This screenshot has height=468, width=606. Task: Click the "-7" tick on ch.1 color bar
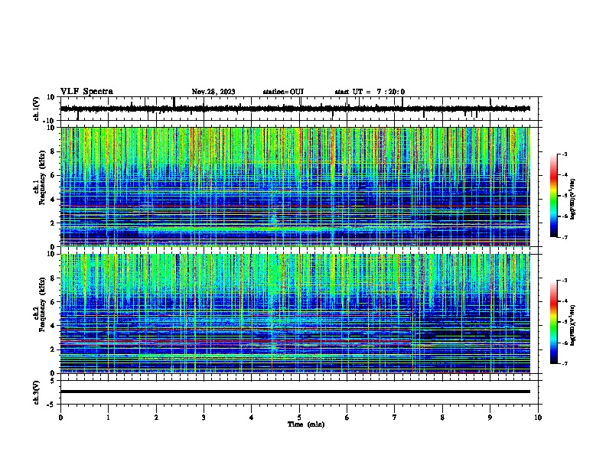(564, 237)
